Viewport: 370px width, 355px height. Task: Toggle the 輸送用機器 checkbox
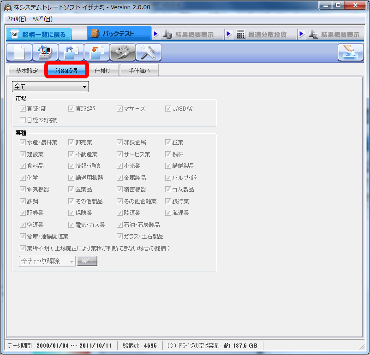(x=71, y=177)
